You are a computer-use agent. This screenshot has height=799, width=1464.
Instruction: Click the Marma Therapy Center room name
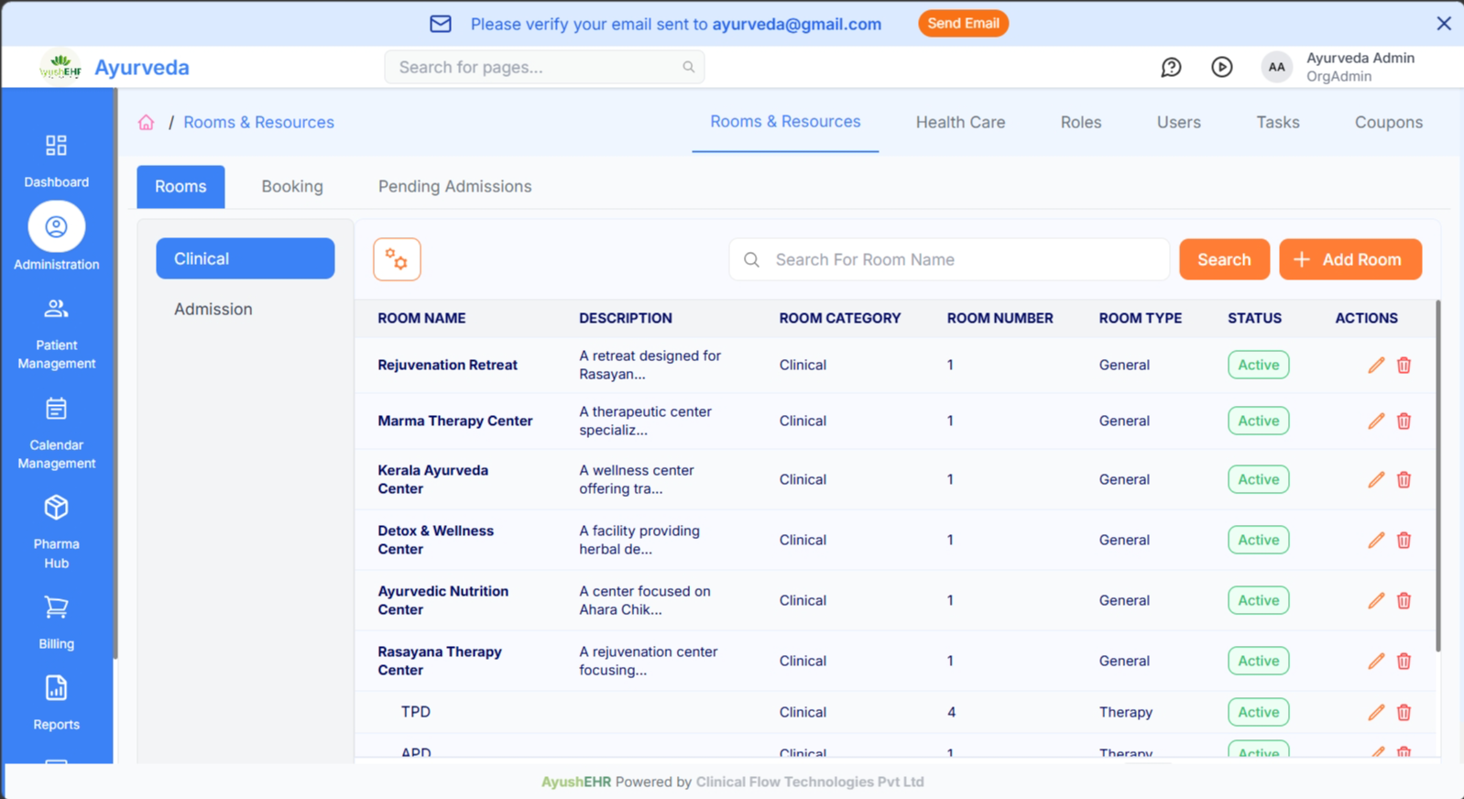(x=454, y=421)
